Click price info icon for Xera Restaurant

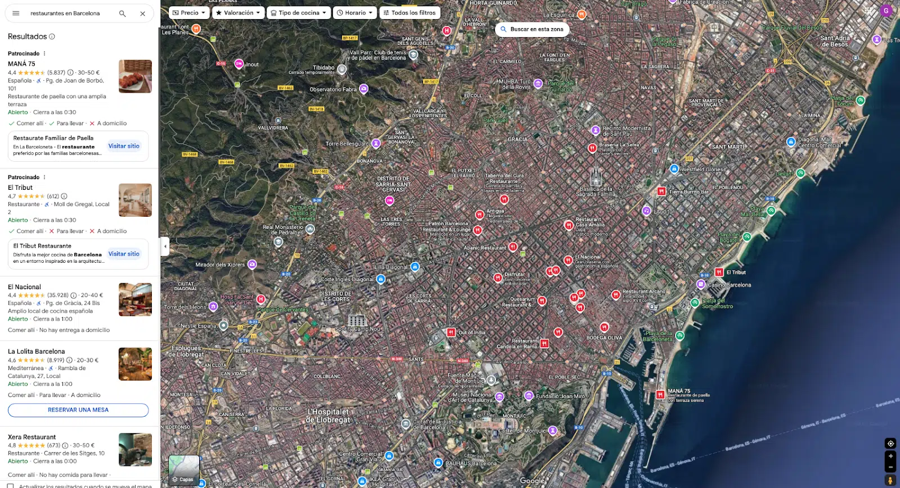[x=65, y=445]
